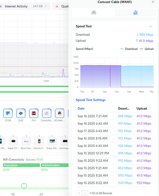Select Sep 18 2025 7:21 AM record

pos(114,116)
